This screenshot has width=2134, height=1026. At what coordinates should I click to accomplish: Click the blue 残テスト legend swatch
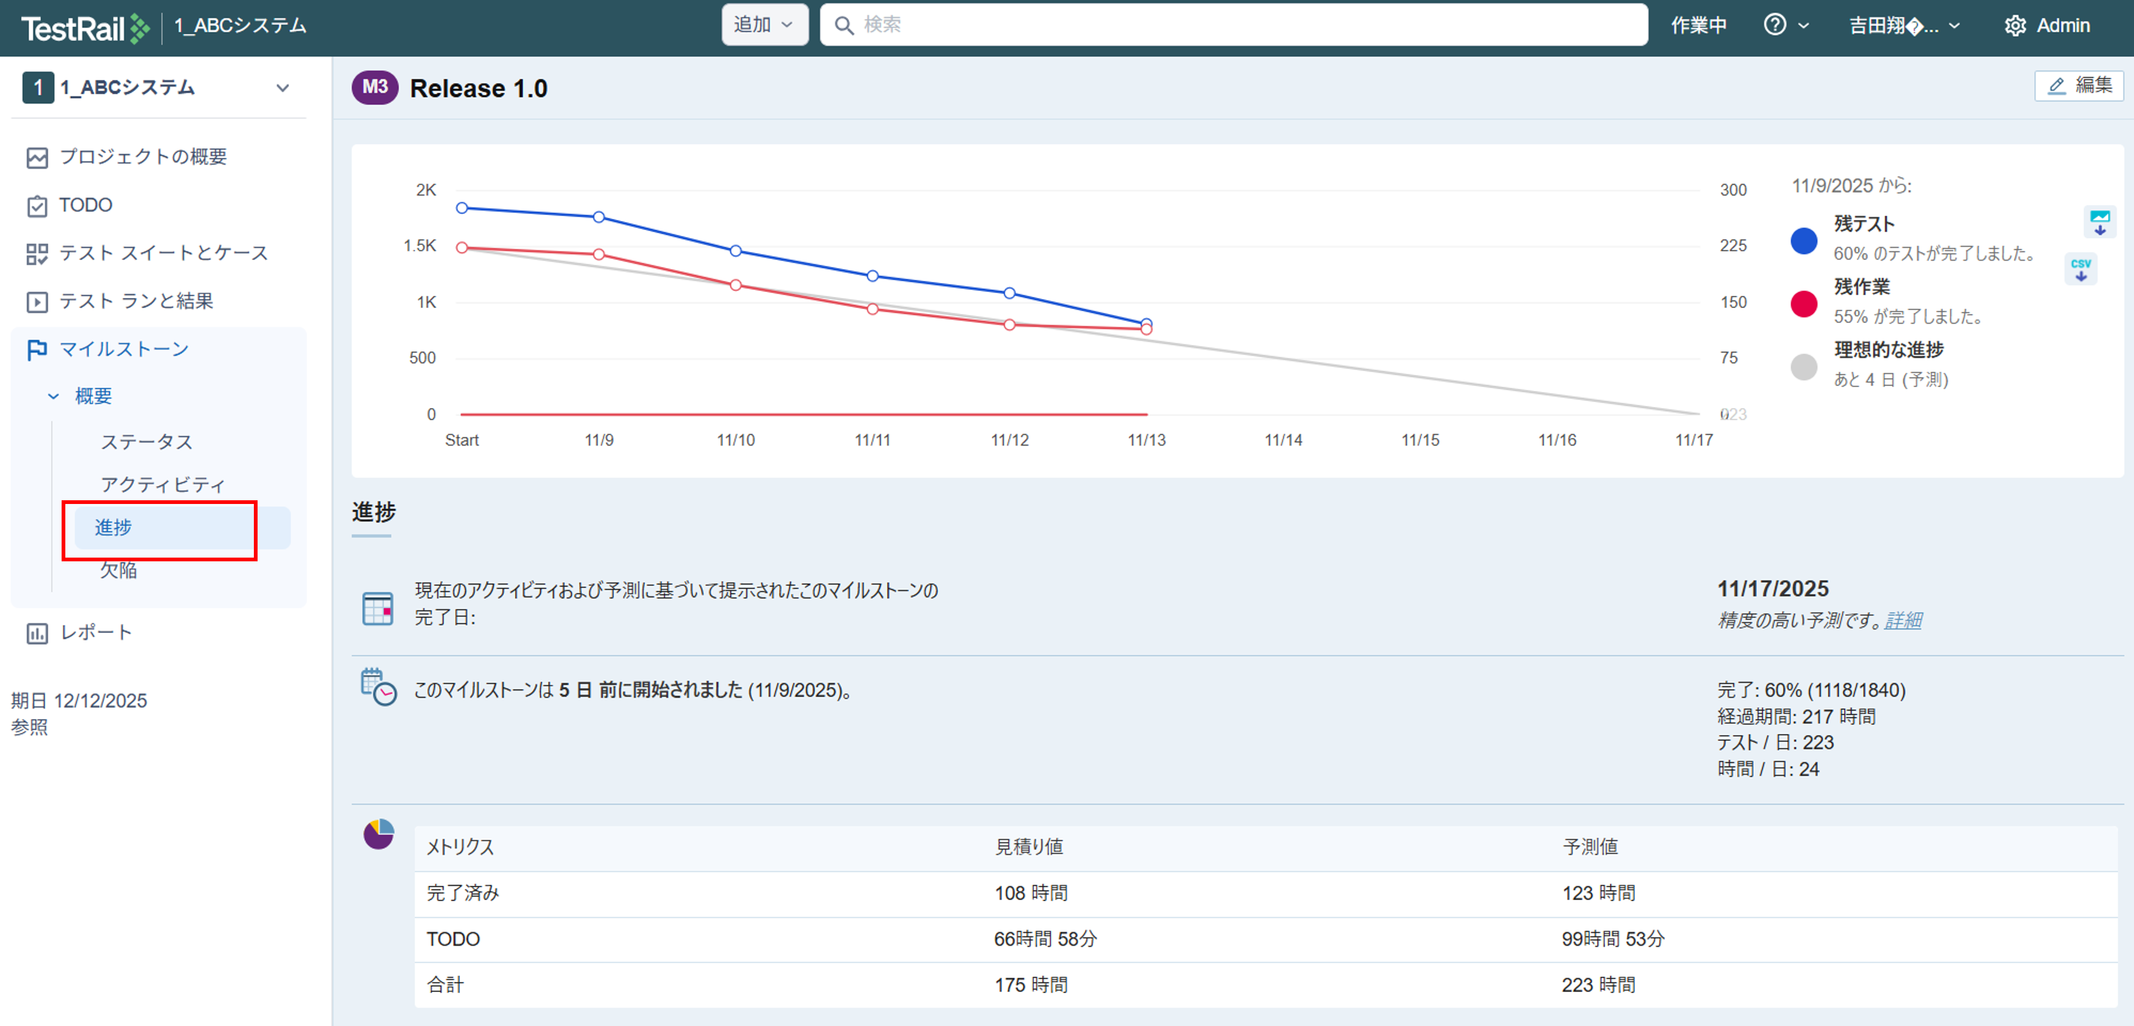(1804, 240)
